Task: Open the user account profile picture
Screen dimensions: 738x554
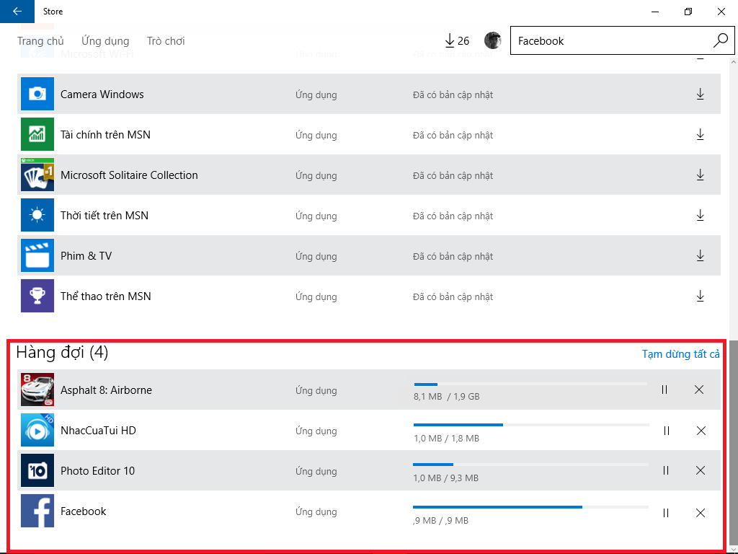Action: pos(492,40)
